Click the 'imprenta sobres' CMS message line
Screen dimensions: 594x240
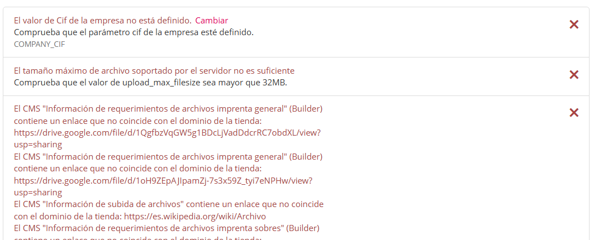(x=166, y=228)
